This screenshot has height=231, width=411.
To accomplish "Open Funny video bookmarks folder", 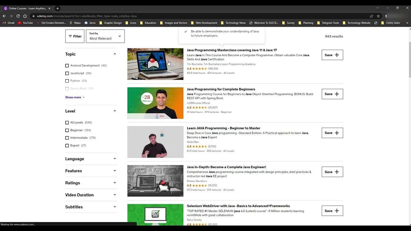I will click(x=390, y=23).
